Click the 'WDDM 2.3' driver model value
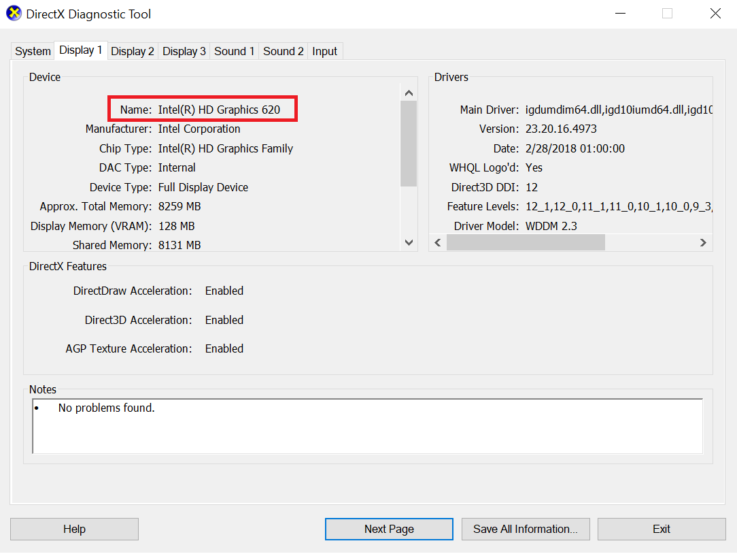 (x=551, y=227)
